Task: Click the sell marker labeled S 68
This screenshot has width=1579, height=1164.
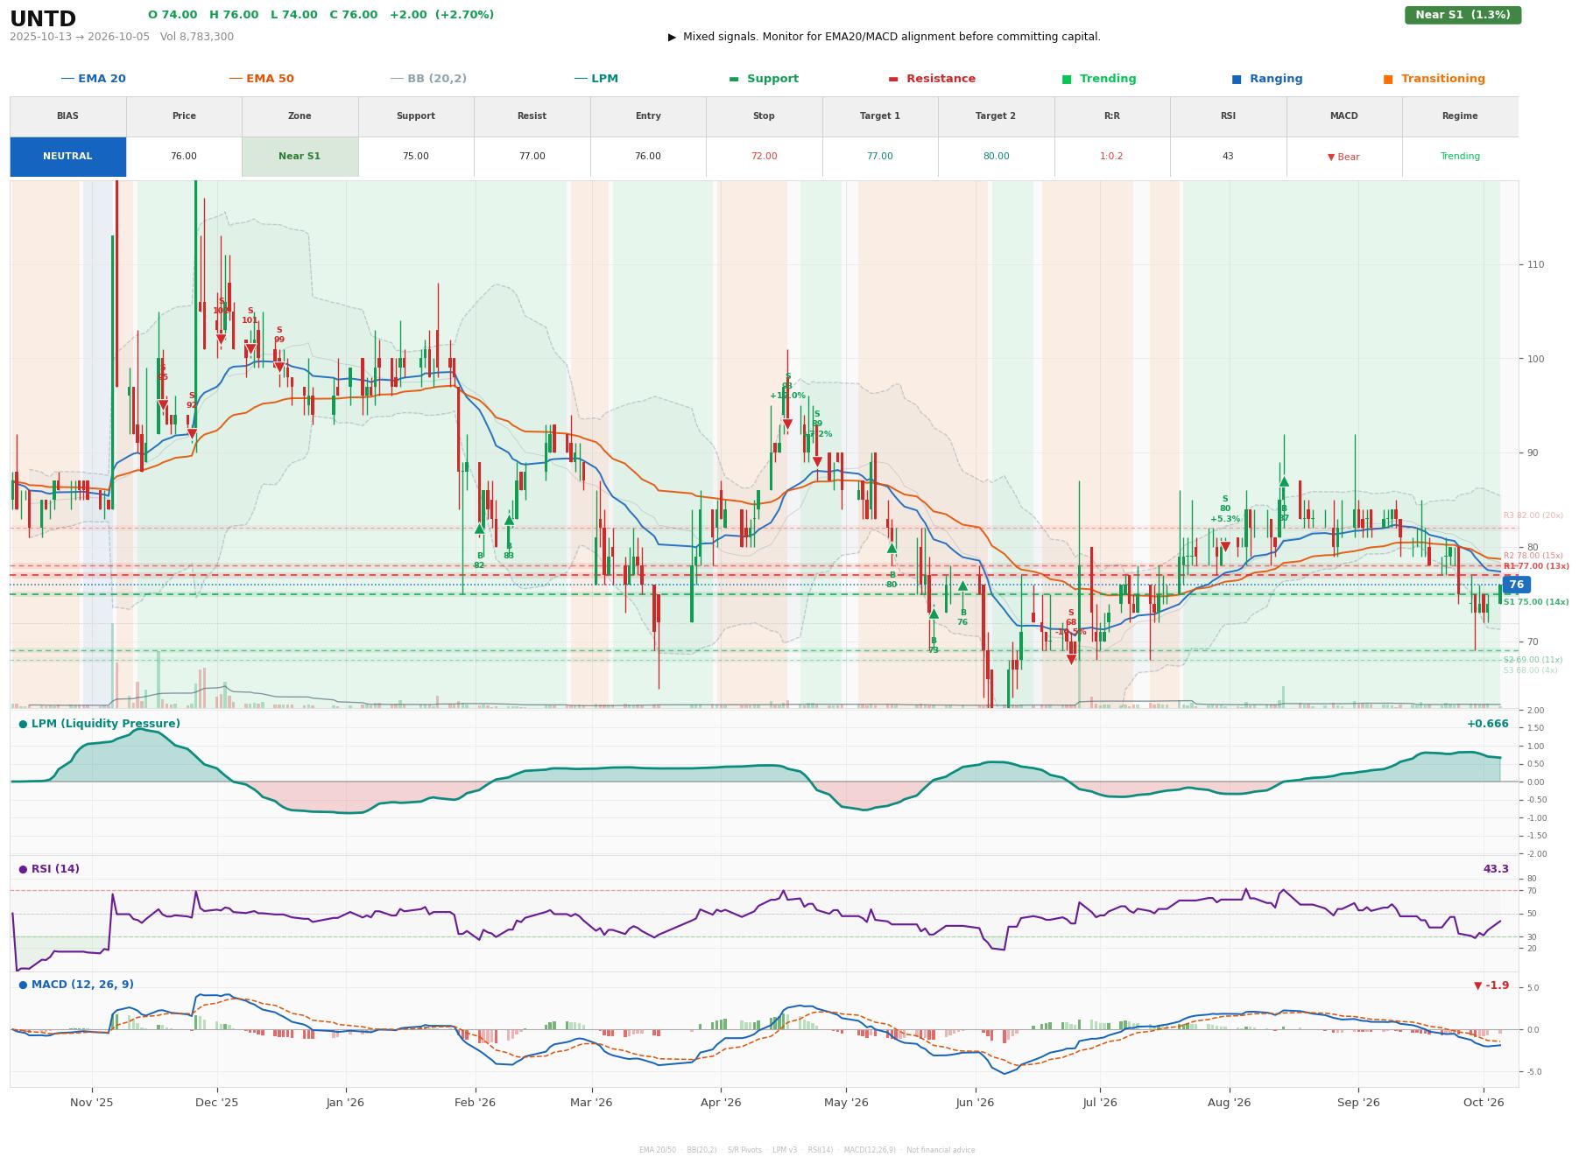Action: pyautogui.click(x=1071, y=660)
